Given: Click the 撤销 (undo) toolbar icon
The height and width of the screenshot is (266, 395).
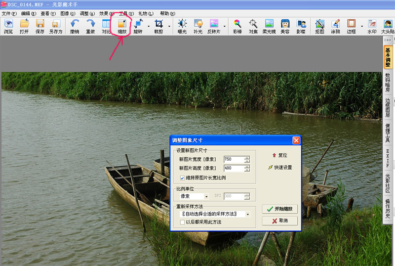Looking at the screenshot, I should point(75,26).
